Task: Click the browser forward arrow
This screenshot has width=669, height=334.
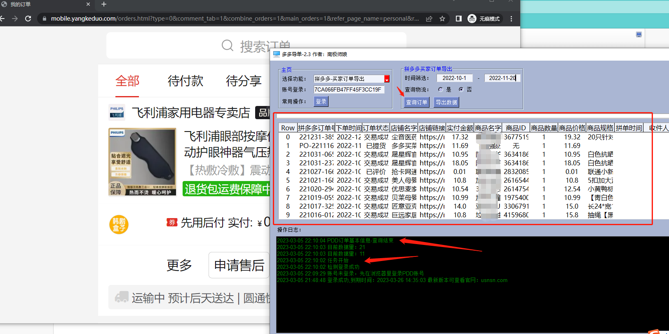Action: (x=15, y=19)
